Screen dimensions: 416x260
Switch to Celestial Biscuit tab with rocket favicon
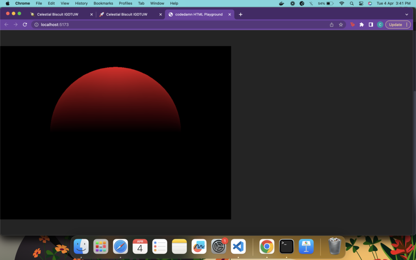coord(130,15)
